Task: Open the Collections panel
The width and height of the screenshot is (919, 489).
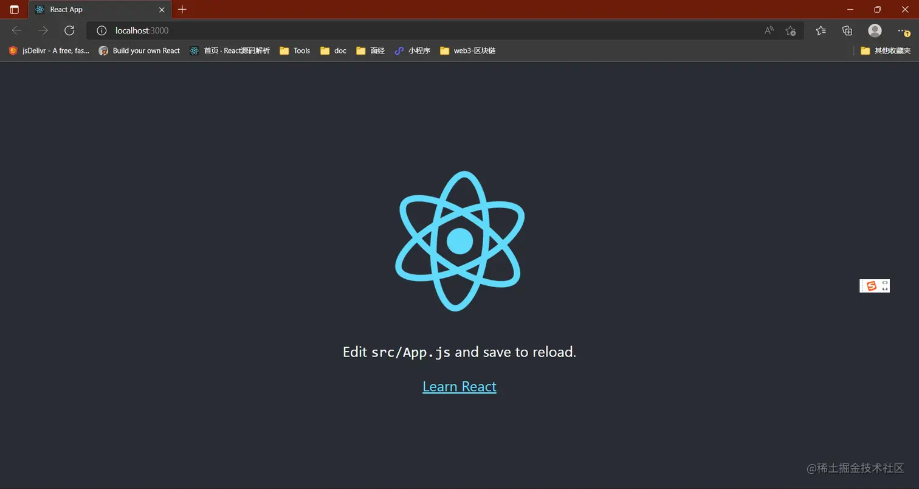Action: (x=847, y=30)
